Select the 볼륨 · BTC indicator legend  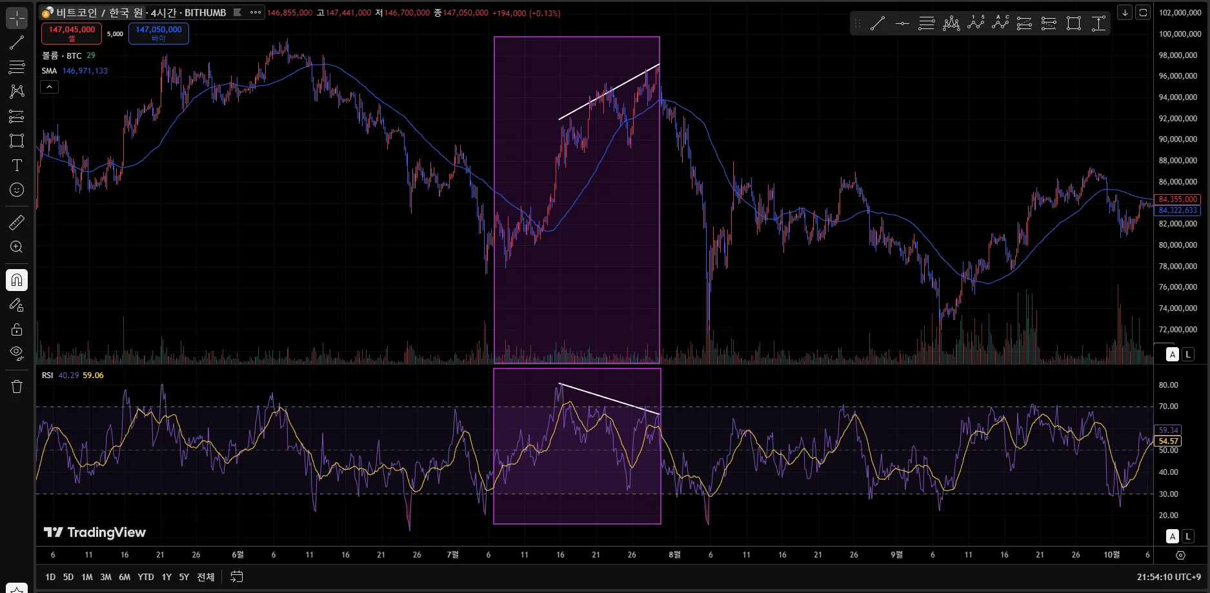(62, 55)
